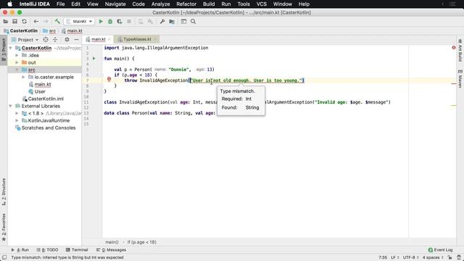
Task: Toggle the Favorites side tool window
Action: (x=4, y=227)
